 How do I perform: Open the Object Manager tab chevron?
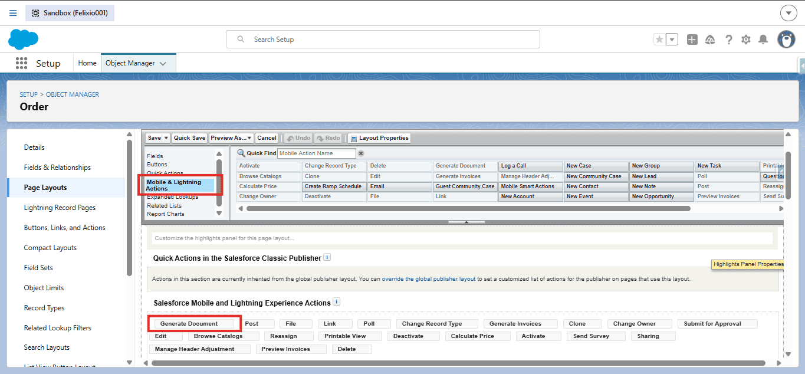point(163,64)
